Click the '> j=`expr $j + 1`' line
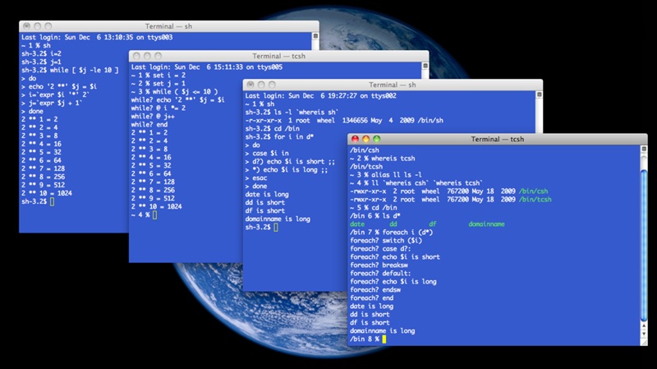The height and width of the screenshot is (369, 657). (x=52, y=103)
